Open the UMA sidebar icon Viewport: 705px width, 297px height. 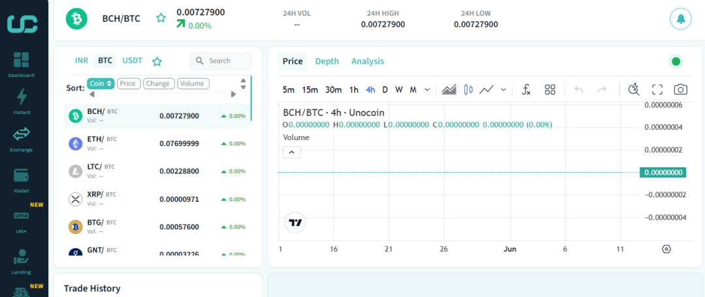[21, 216]
